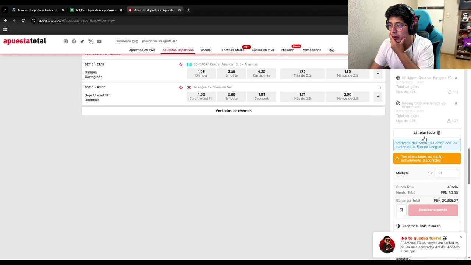Open the Misiones menu item

tap(288, 50)
